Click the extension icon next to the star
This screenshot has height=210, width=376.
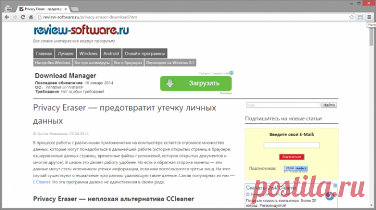click(360, 17)
